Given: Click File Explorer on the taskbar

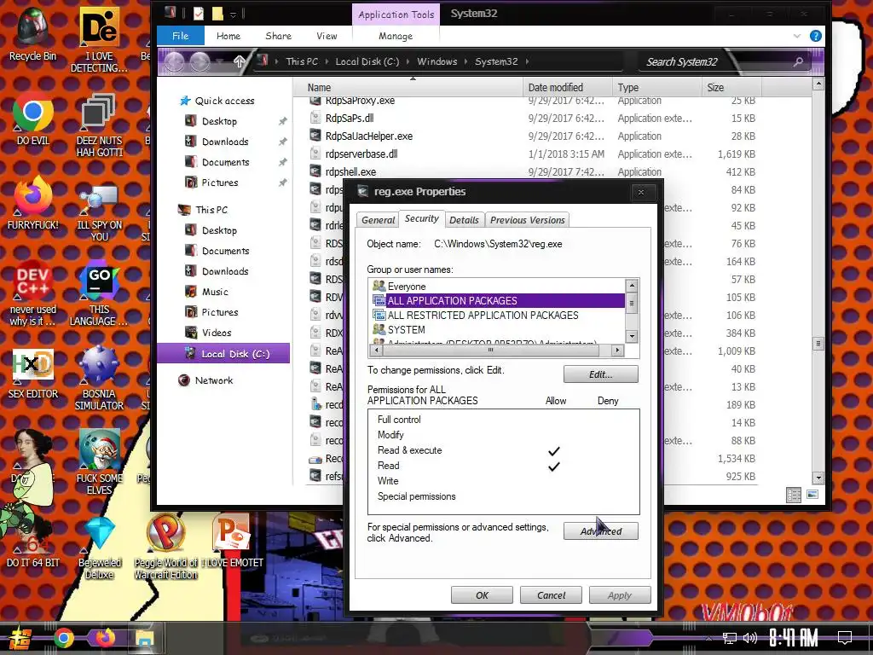Looking at the screenshot, I should point(145,638).
